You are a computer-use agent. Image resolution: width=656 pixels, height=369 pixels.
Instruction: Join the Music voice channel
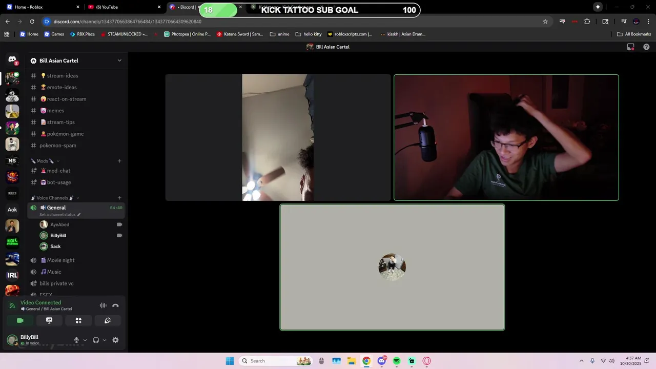75,272
